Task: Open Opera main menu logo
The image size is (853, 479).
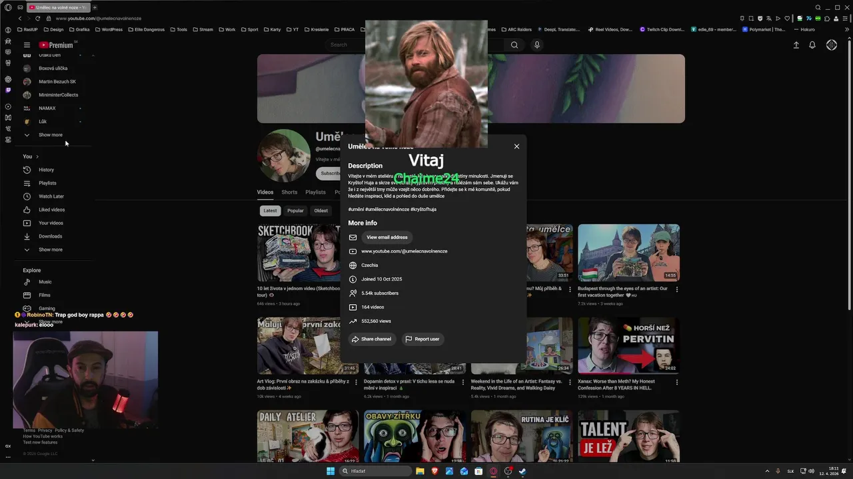Action: pyautogui.click(x=8, y=7)
